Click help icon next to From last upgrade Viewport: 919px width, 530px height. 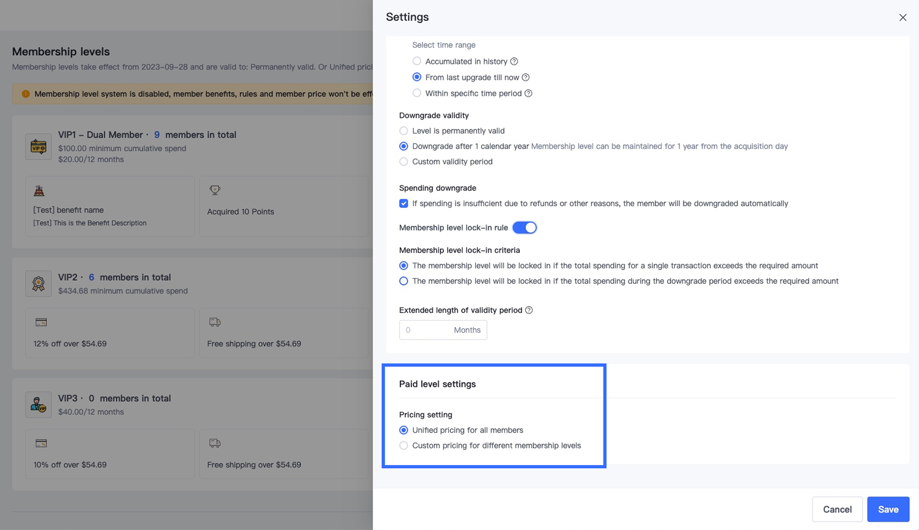(x=525, y=77)
